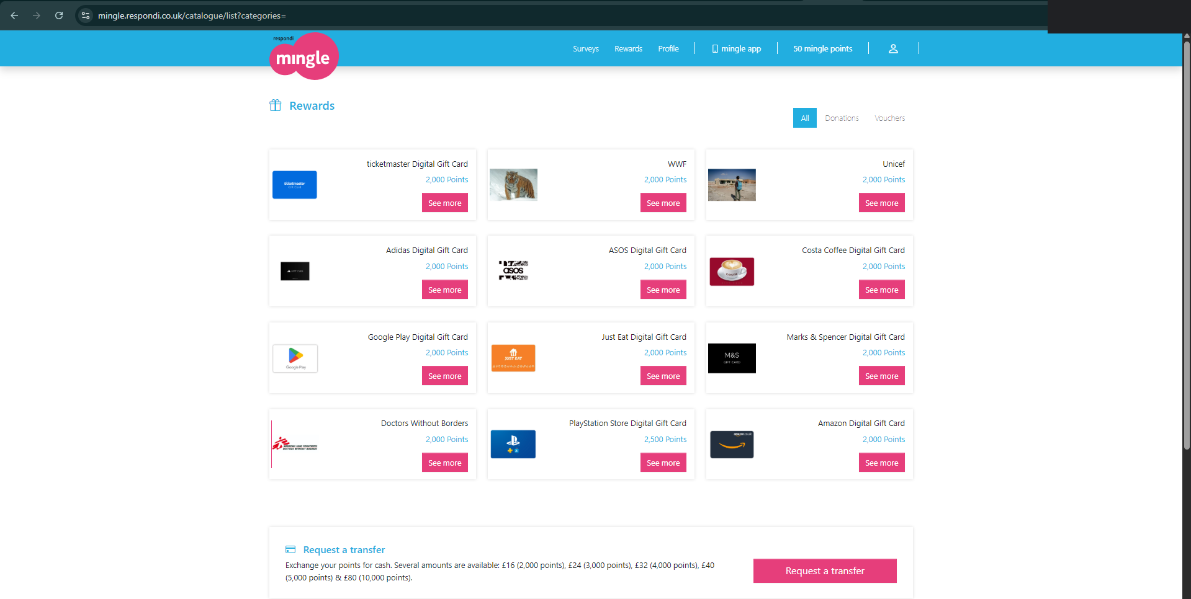The image size is (1191, 599).
Task: Filter rewards by Donations
Action: click(842, 118)
